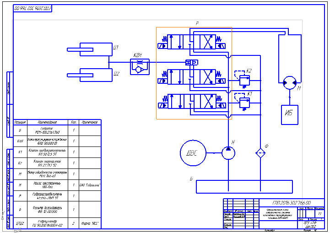330x233 pixels.
Task: Click the drawing number in the title block
Action: [x=292, y=203]
